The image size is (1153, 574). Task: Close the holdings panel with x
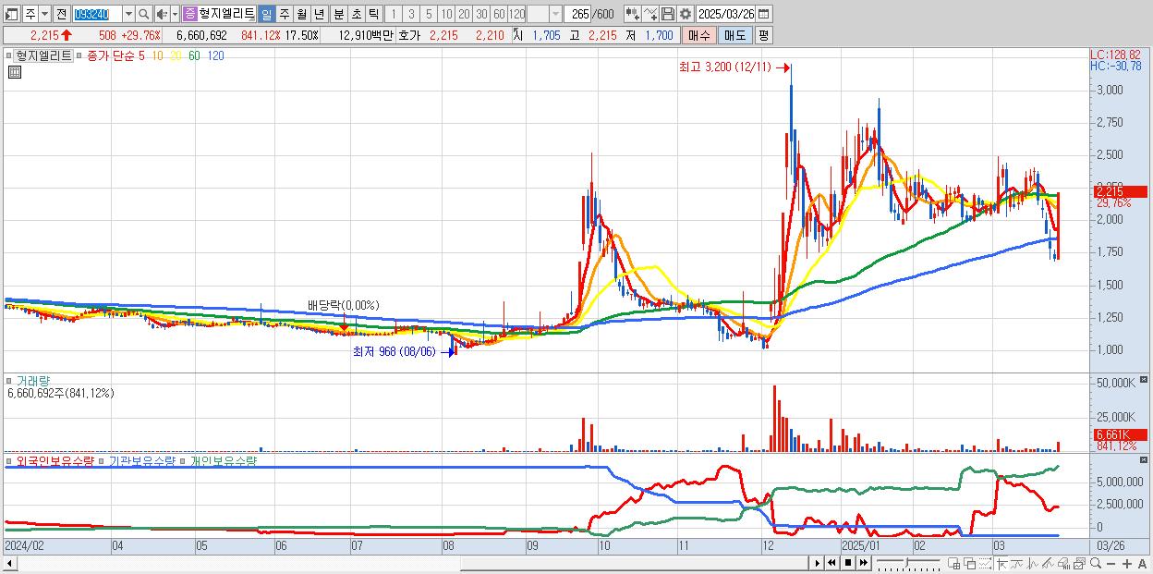(x=1145, y=459)
